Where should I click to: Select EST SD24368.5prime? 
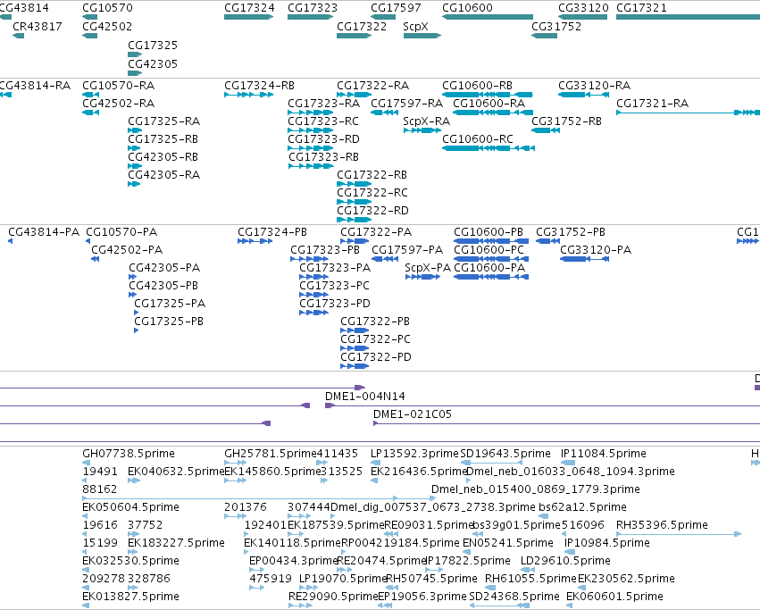pyautogui.click(x=514, y=597)
